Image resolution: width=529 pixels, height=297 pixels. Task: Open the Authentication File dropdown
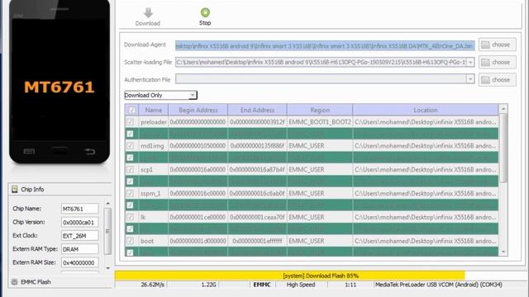(470, 79)
